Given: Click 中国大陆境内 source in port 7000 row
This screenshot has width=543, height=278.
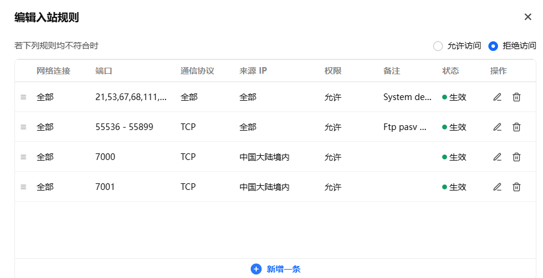Looking at the screenshot, I should click(264, 157).
